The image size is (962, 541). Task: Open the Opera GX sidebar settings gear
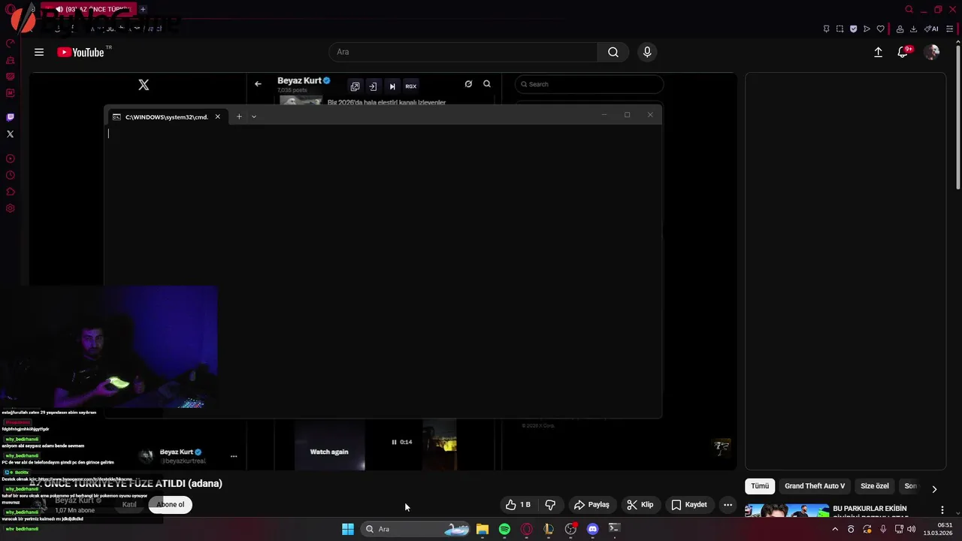pyautogui.click(x=11, y=208)
